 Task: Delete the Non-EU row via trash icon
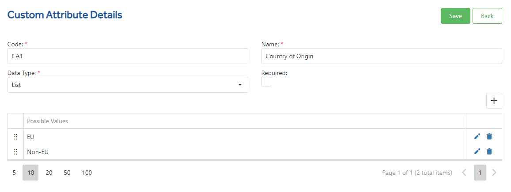click(489, 151)
